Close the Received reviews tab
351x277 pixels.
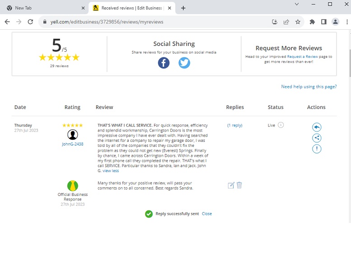[x=169, y=8]
